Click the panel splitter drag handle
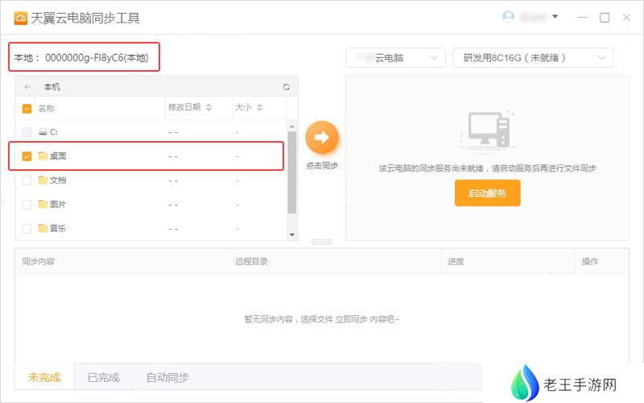 (x=321, y=243)
